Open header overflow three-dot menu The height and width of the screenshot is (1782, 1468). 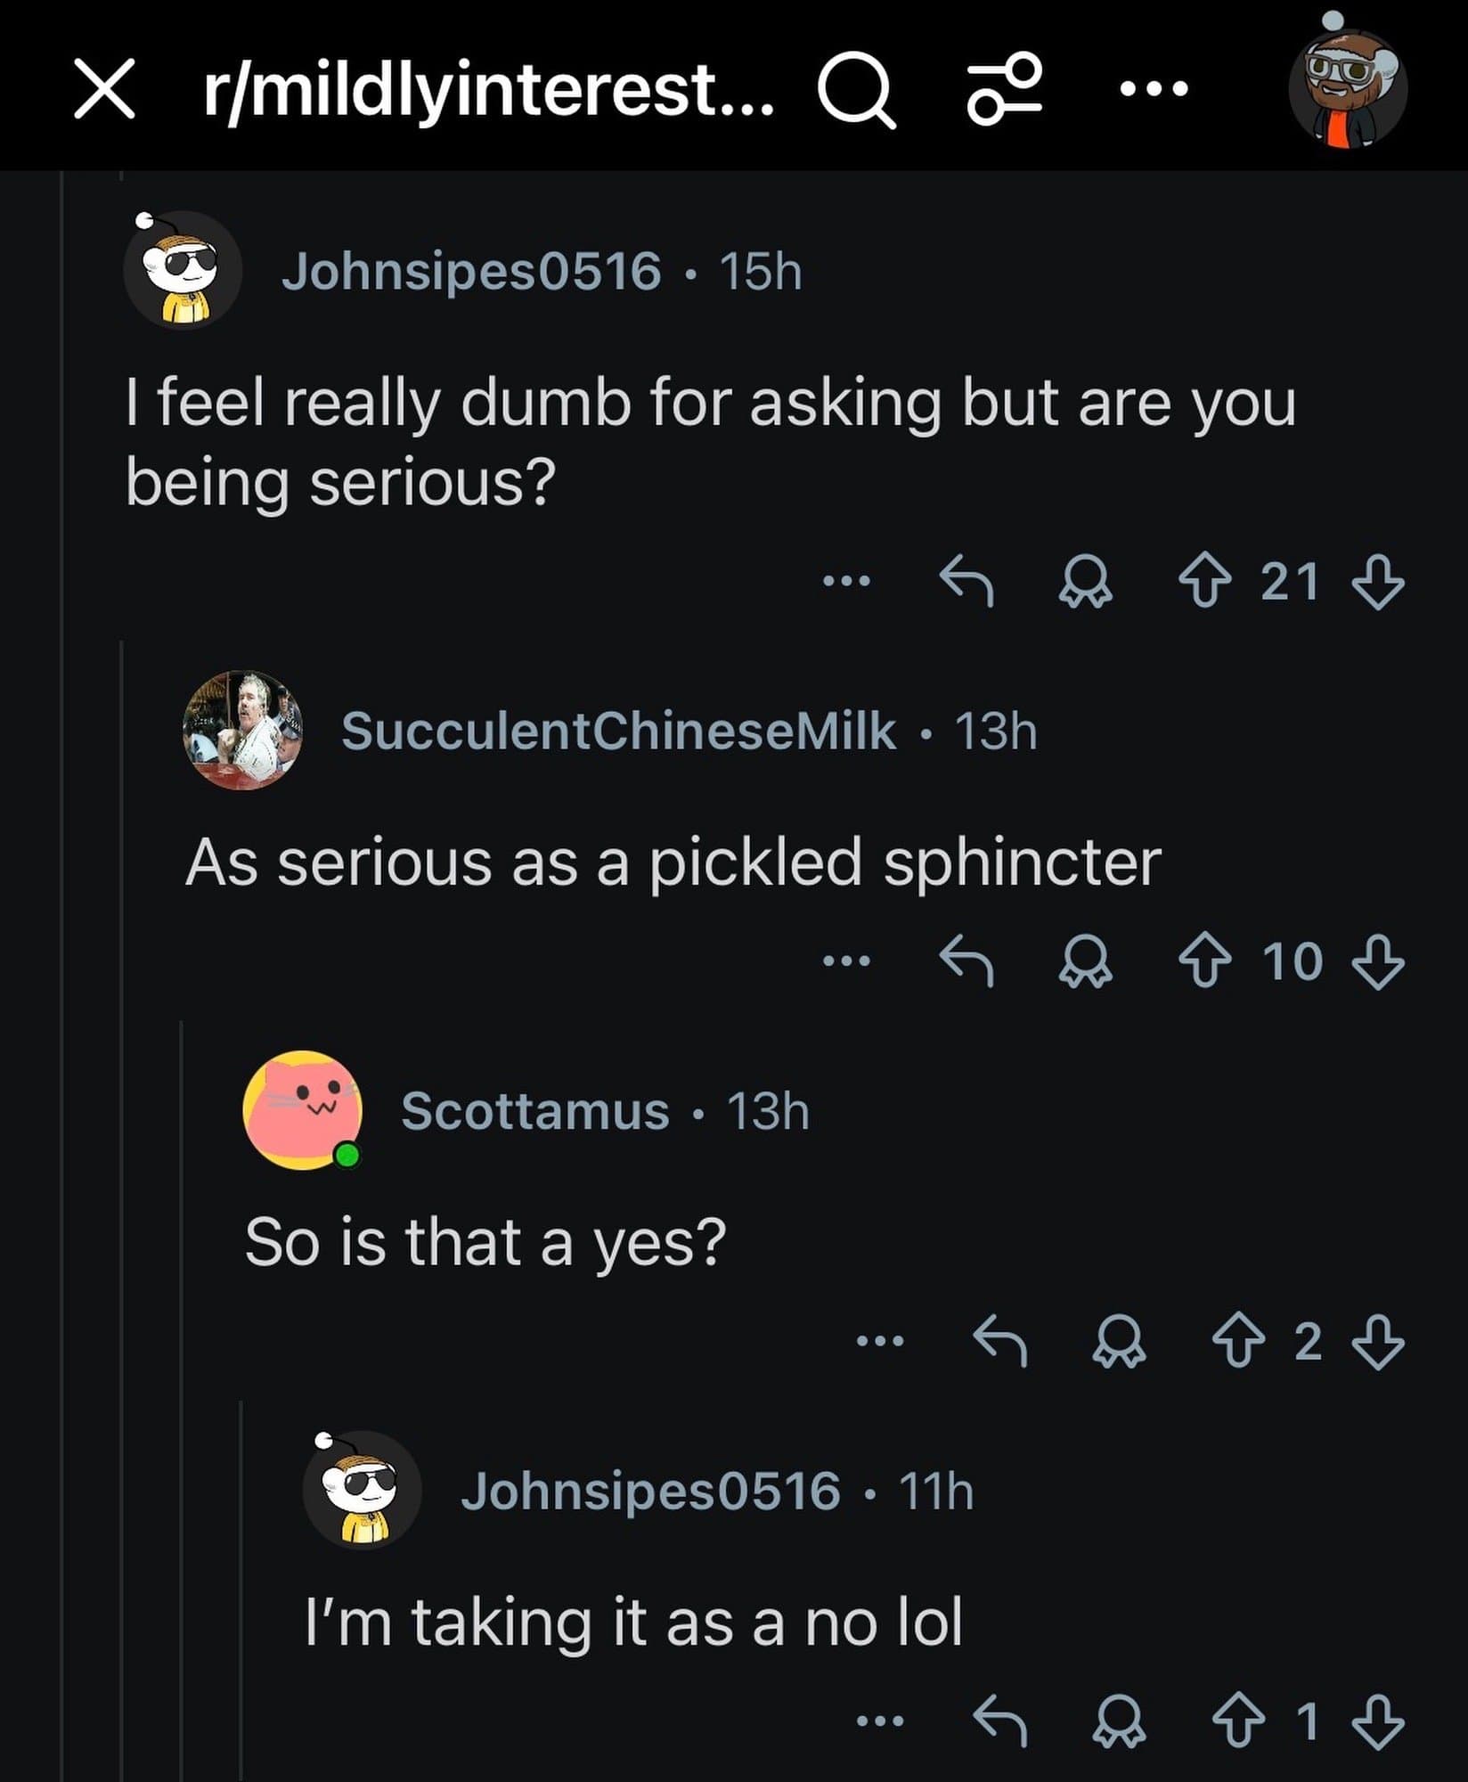(x=1154, y=88)
